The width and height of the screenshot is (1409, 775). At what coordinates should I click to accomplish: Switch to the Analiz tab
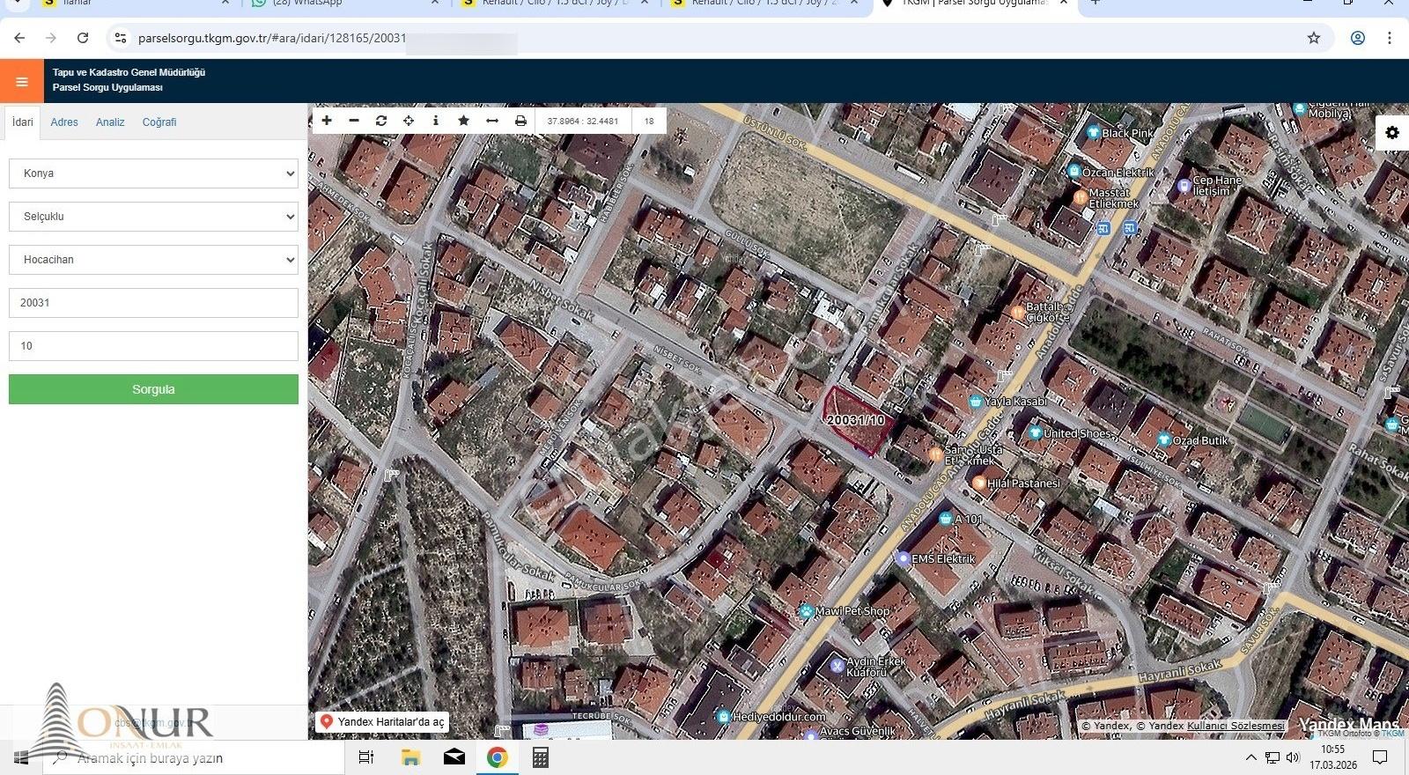point(110,122)
